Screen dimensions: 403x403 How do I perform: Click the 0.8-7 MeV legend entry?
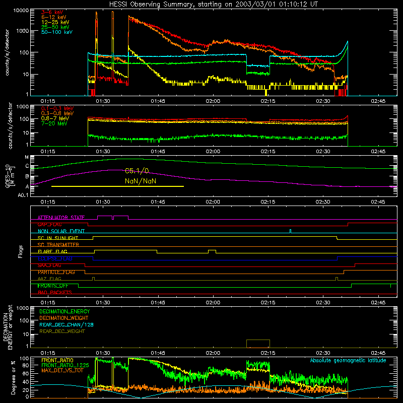tap(55, 118)
